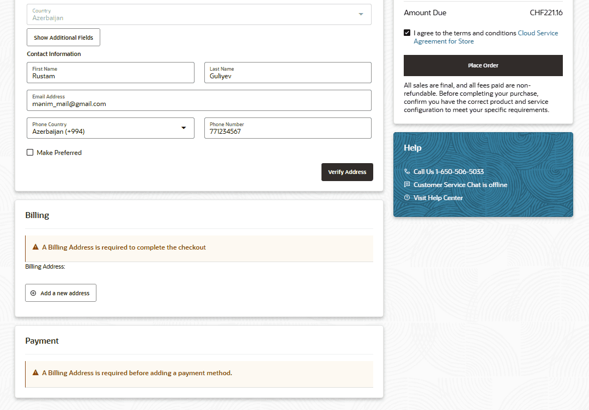
Task: Click the phone icon beside Call Us
Action: pyautogui.click(x=407, y=172)
